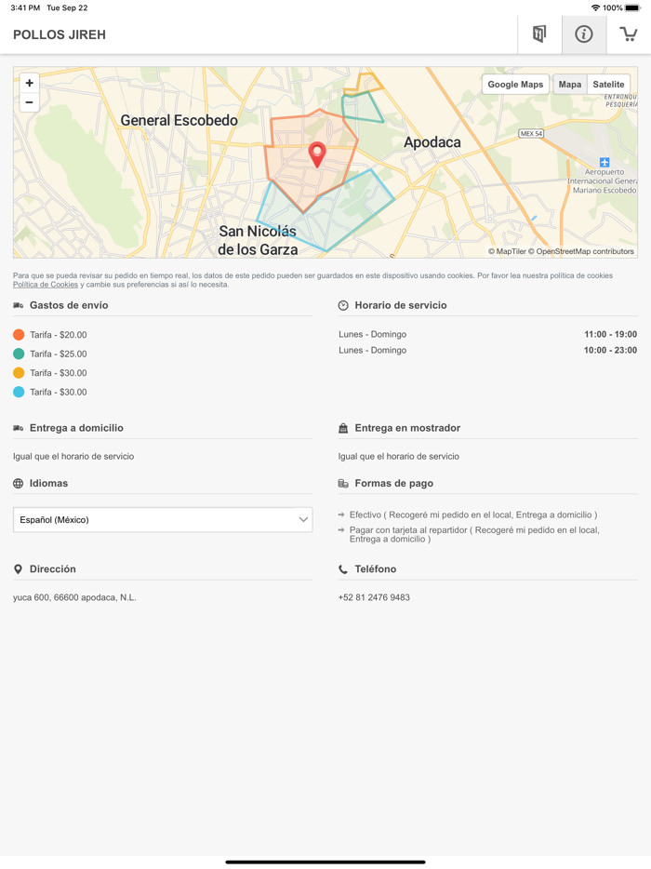
Task: Click the yellow $30.00 tariff swatch
Action: point(19,373)
